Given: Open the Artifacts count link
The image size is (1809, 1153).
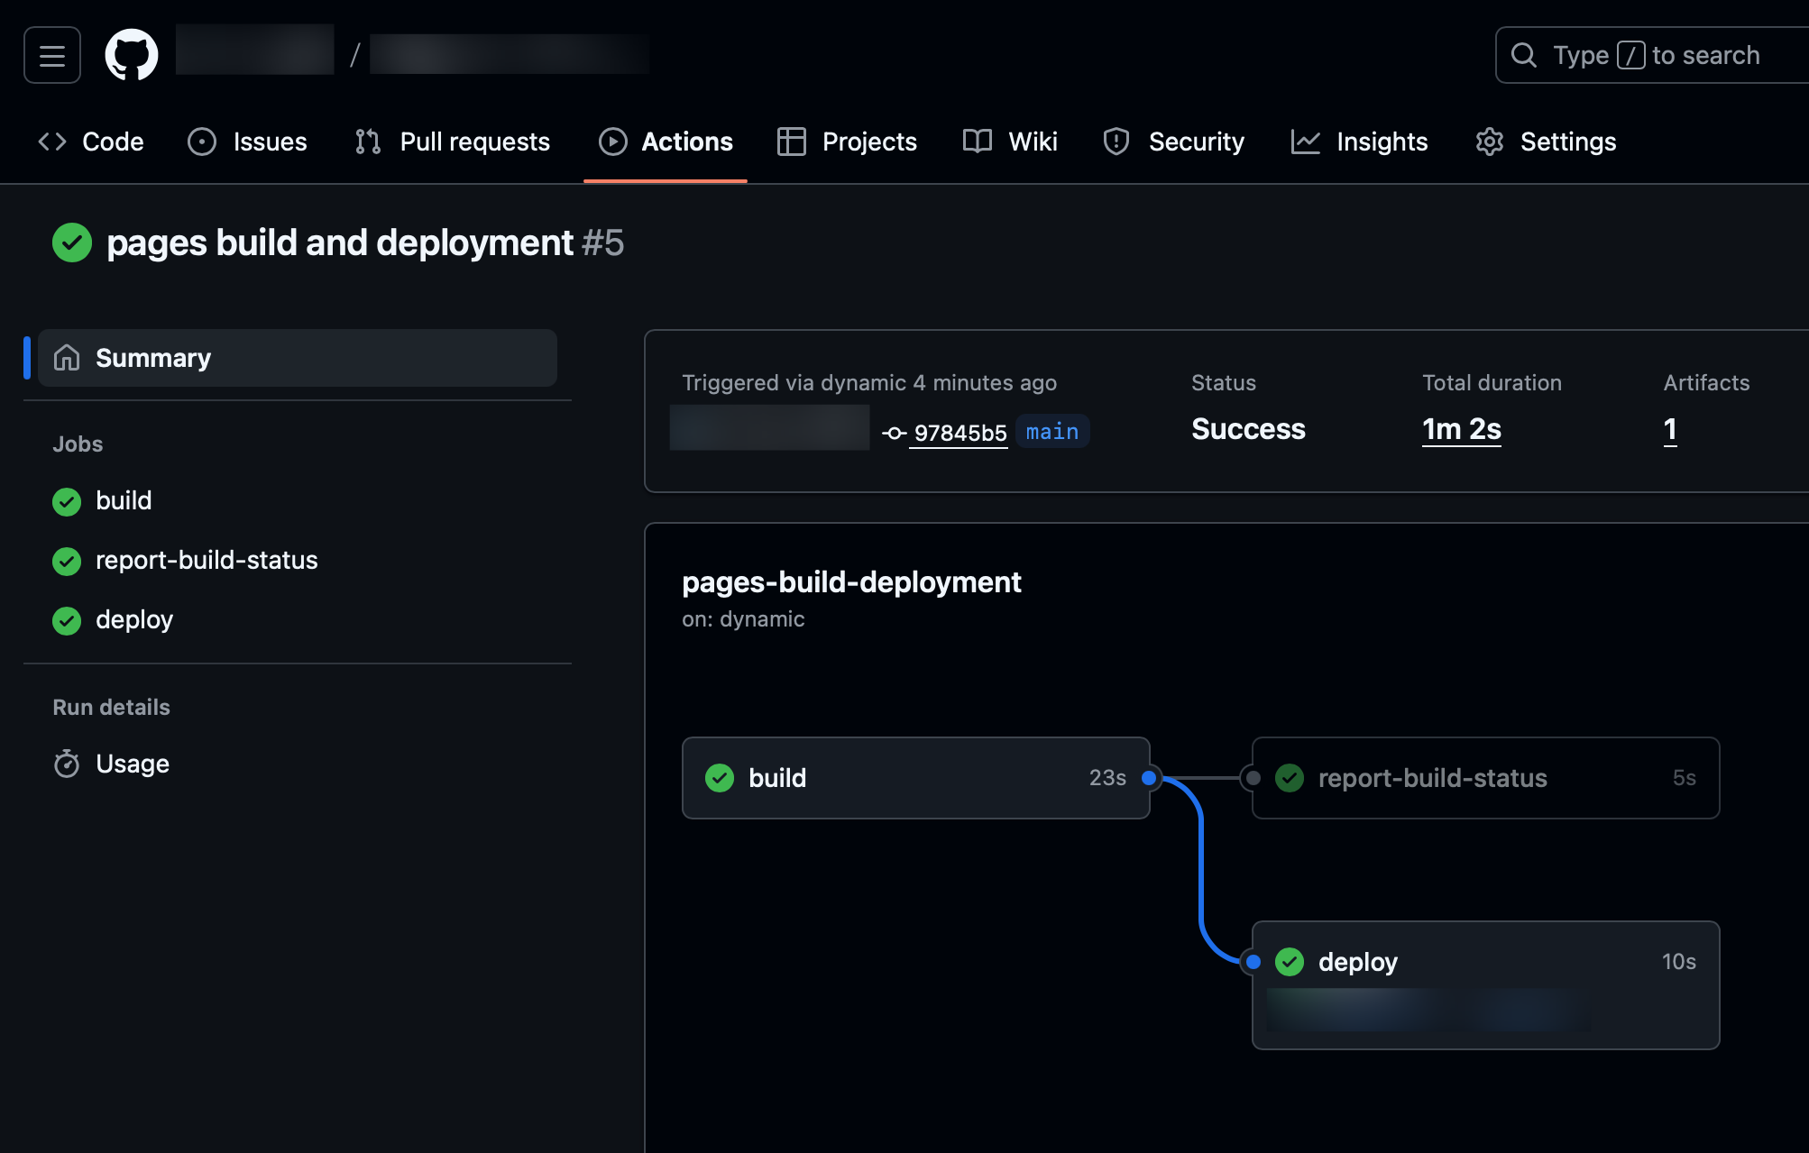Looking at the screenshot, I should (x=1670, y=429).
